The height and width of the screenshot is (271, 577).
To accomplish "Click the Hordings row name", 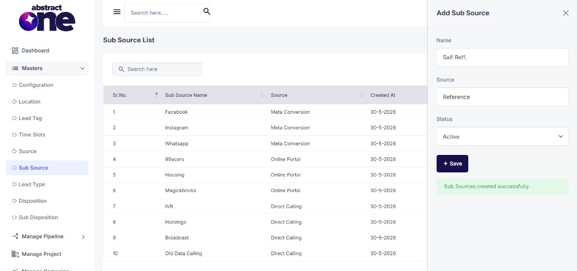I will (x=176, y=222).
